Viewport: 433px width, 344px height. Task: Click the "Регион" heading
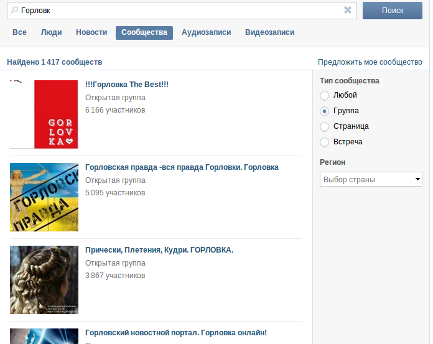(x=332, y=162)
